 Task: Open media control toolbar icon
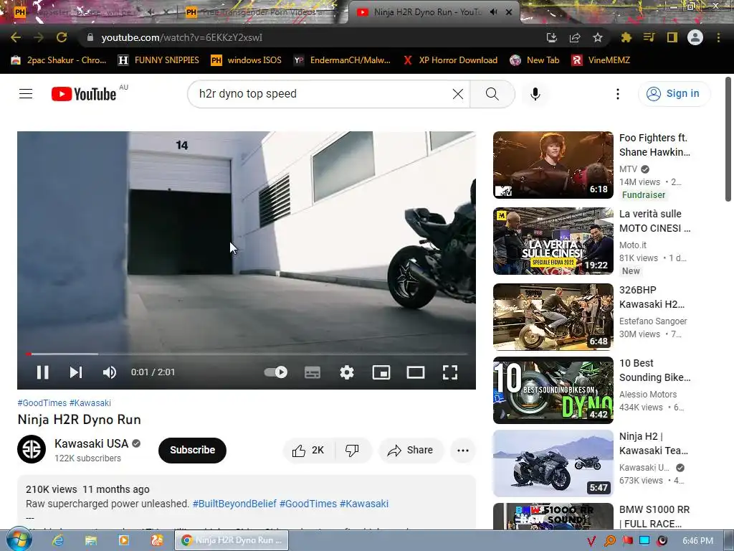[x=649, y=37]
